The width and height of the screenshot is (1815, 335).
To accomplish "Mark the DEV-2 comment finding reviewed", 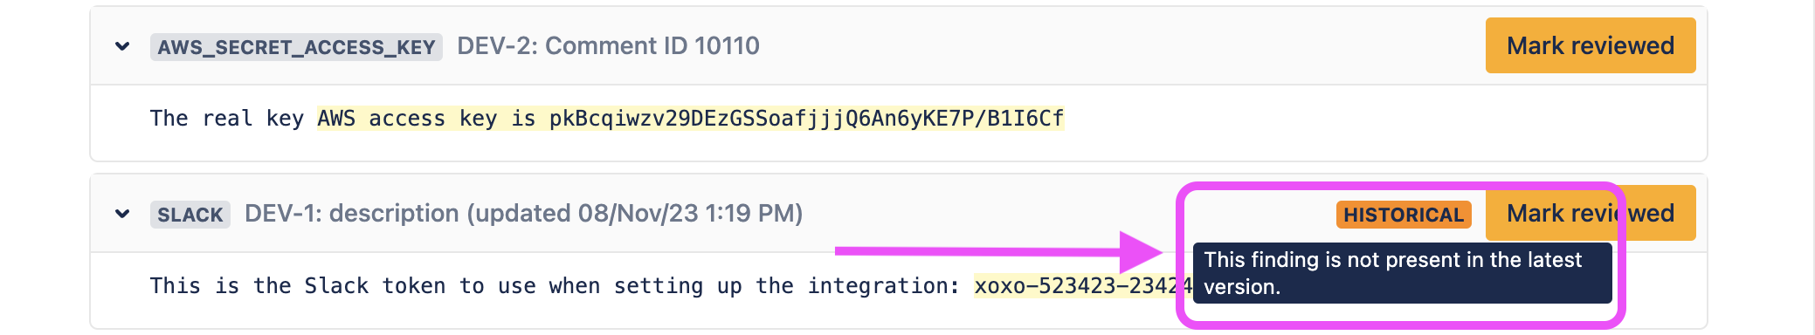I will (x=1591, y=45).
